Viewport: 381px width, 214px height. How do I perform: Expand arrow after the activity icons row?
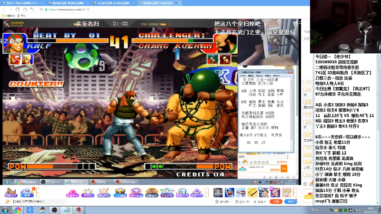point(207,193)
